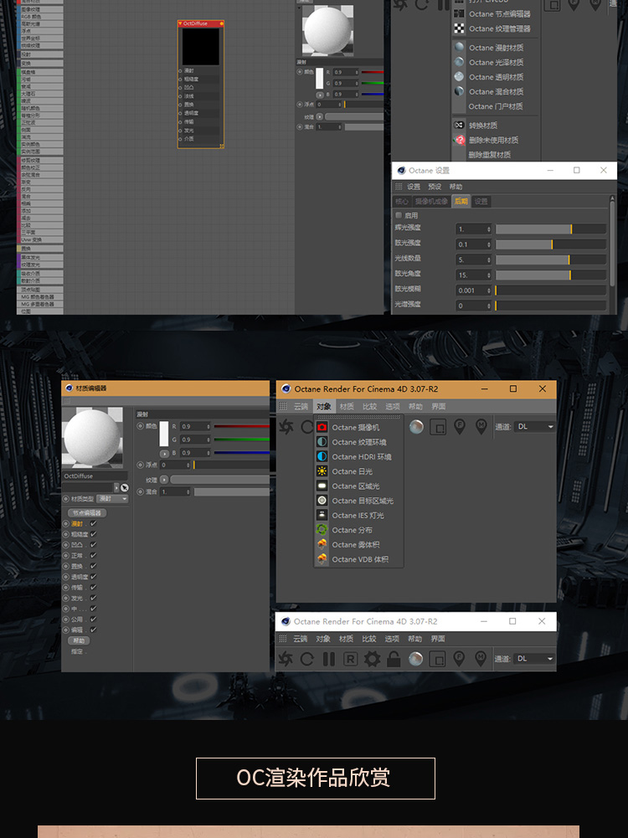Image resolution: width=628 pixels, height=838 pixels.
Task: Choose Octane 区域光 in the 对象 menu
Action: point(358,486)
